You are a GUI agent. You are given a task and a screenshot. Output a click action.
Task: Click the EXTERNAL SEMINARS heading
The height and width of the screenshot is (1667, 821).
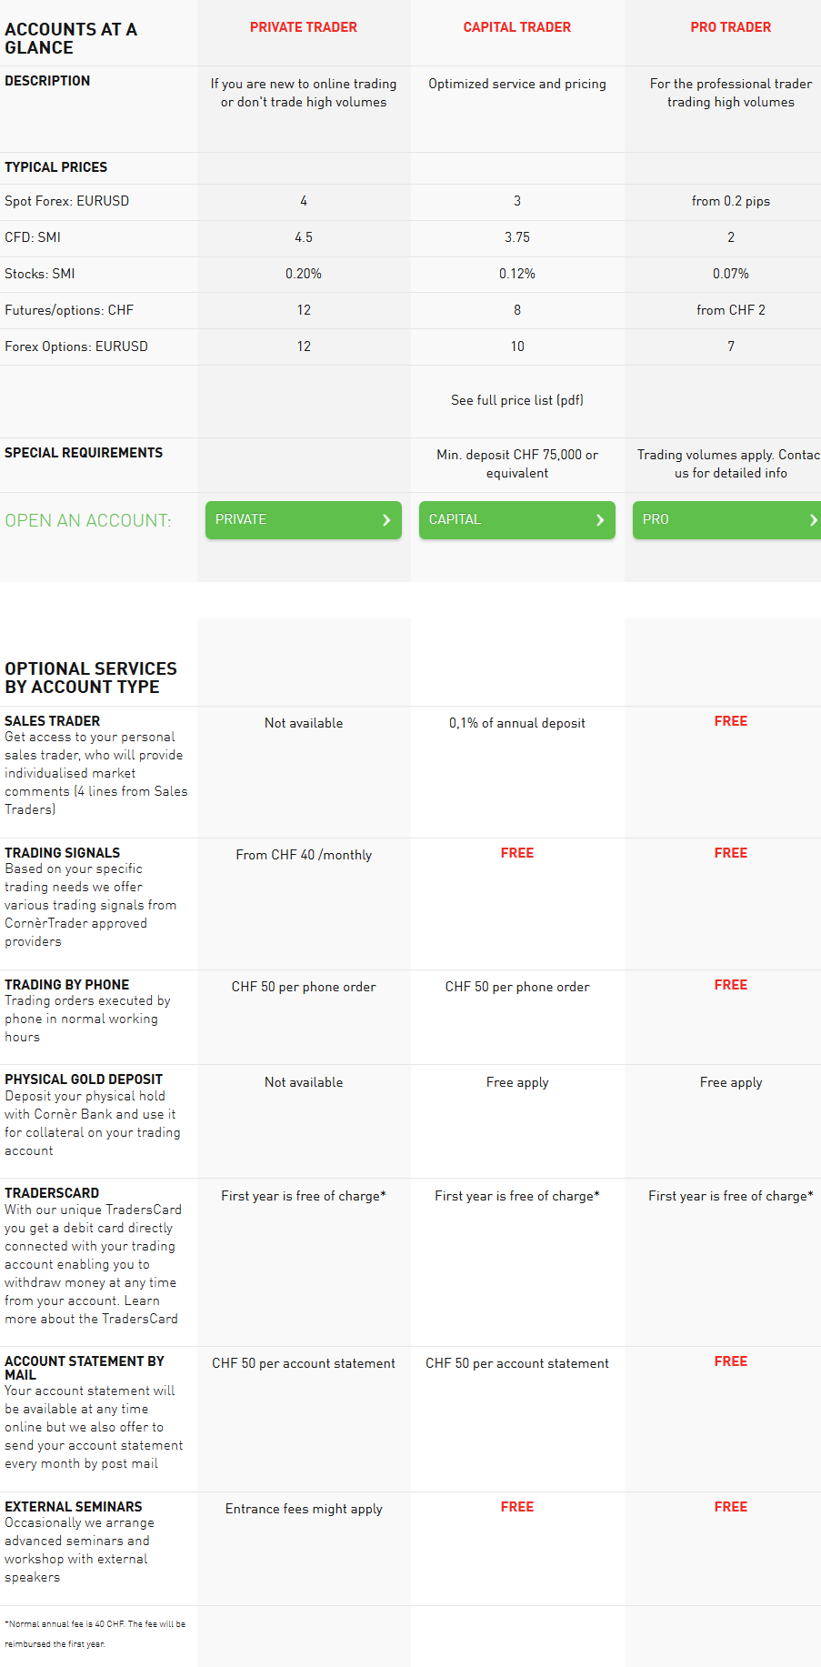click(74, 1507)
